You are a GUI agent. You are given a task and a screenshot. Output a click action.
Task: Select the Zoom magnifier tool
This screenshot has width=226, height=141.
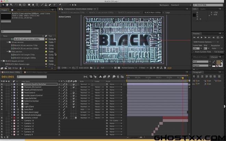click(x=11, y=5)
